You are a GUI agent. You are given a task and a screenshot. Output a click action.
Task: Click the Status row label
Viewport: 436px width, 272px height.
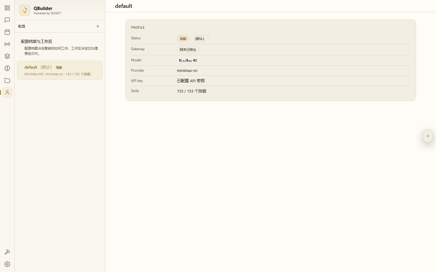pyautogui.click(x=136, y=38)
